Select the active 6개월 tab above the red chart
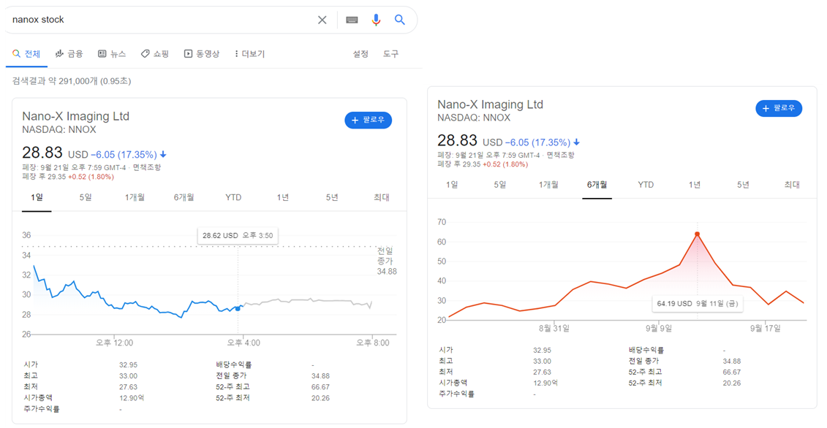This screenshot has width=827, height=428. 597,185
